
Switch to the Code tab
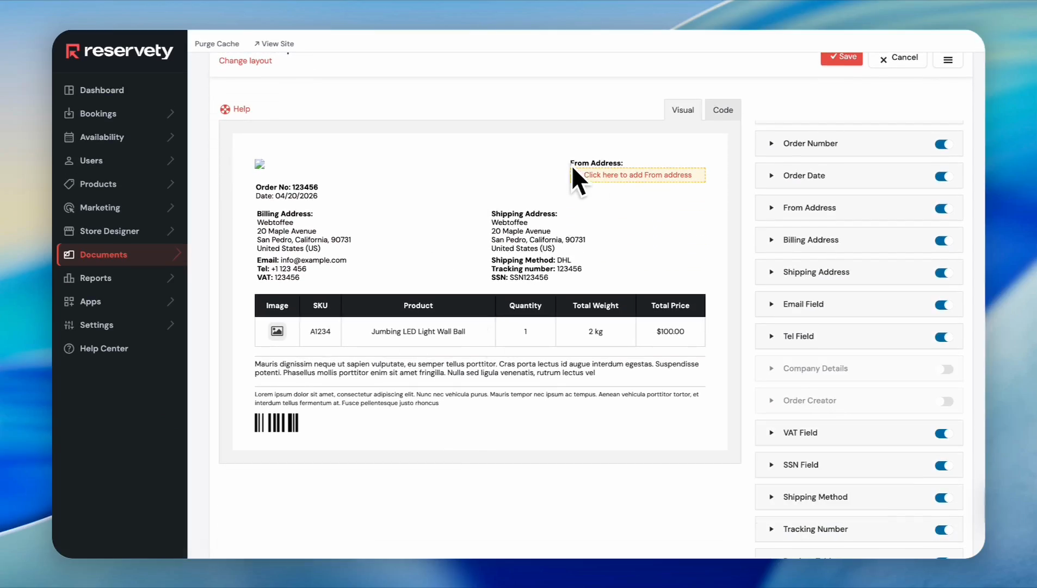point(723,110)
